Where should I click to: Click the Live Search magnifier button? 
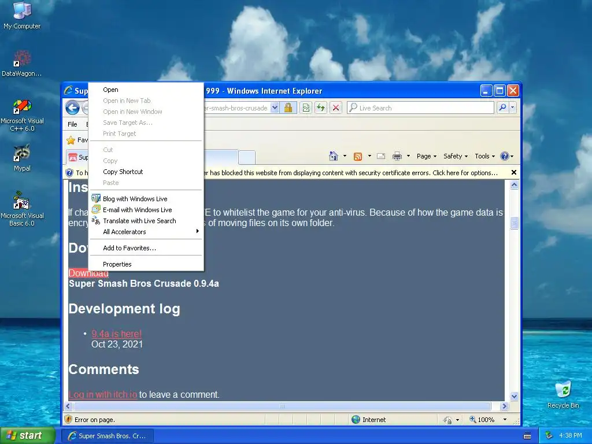502,108
